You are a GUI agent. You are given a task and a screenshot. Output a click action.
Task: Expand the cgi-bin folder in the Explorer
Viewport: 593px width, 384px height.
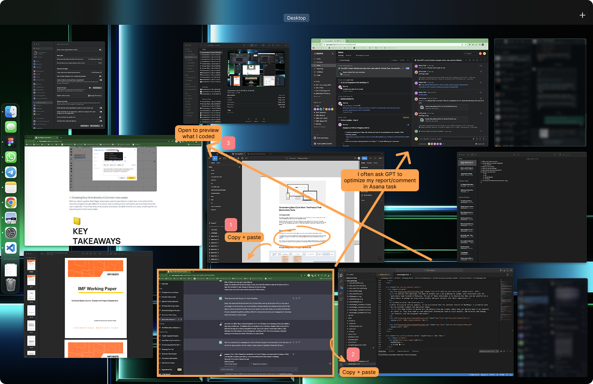350,315
